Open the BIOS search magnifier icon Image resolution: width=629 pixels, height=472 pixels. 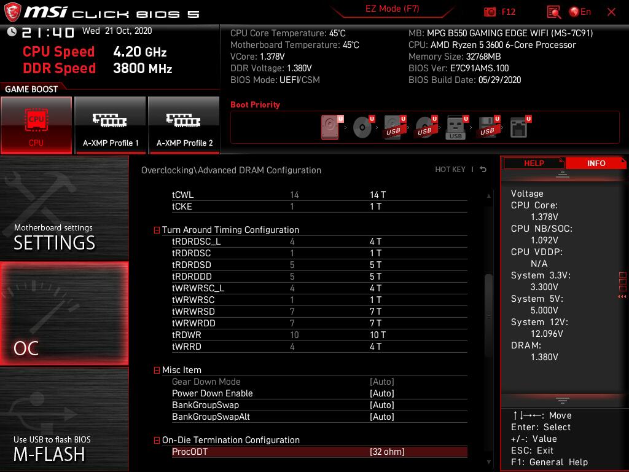553,12
